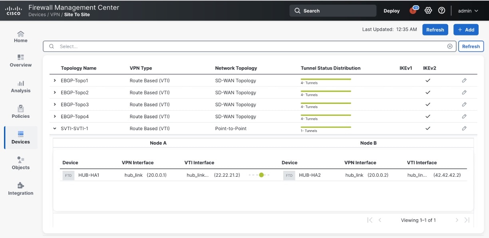
Task: Open the help question mark
Action: [x=441, y=11]
